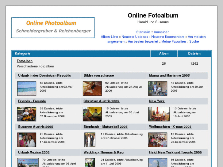Click the Stephanie Maturaball thumbnail
The image size is (223, 167).
90,140
